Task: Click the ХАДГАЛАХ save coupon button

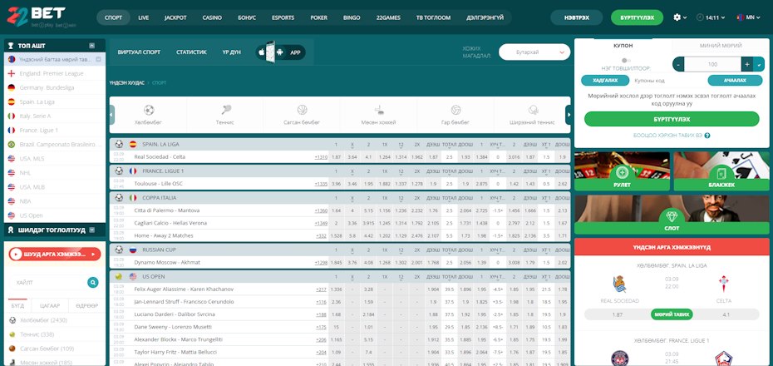Action: [605, 81]
